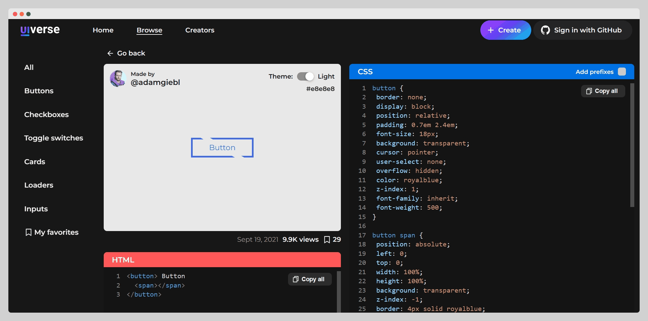
Task: Open the Browse tab
Action: click(x=149, y=30)
